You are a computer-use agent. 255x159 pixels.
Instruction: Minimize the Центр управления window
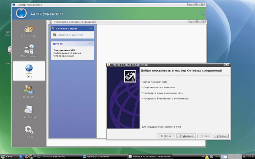coord(190,4)
